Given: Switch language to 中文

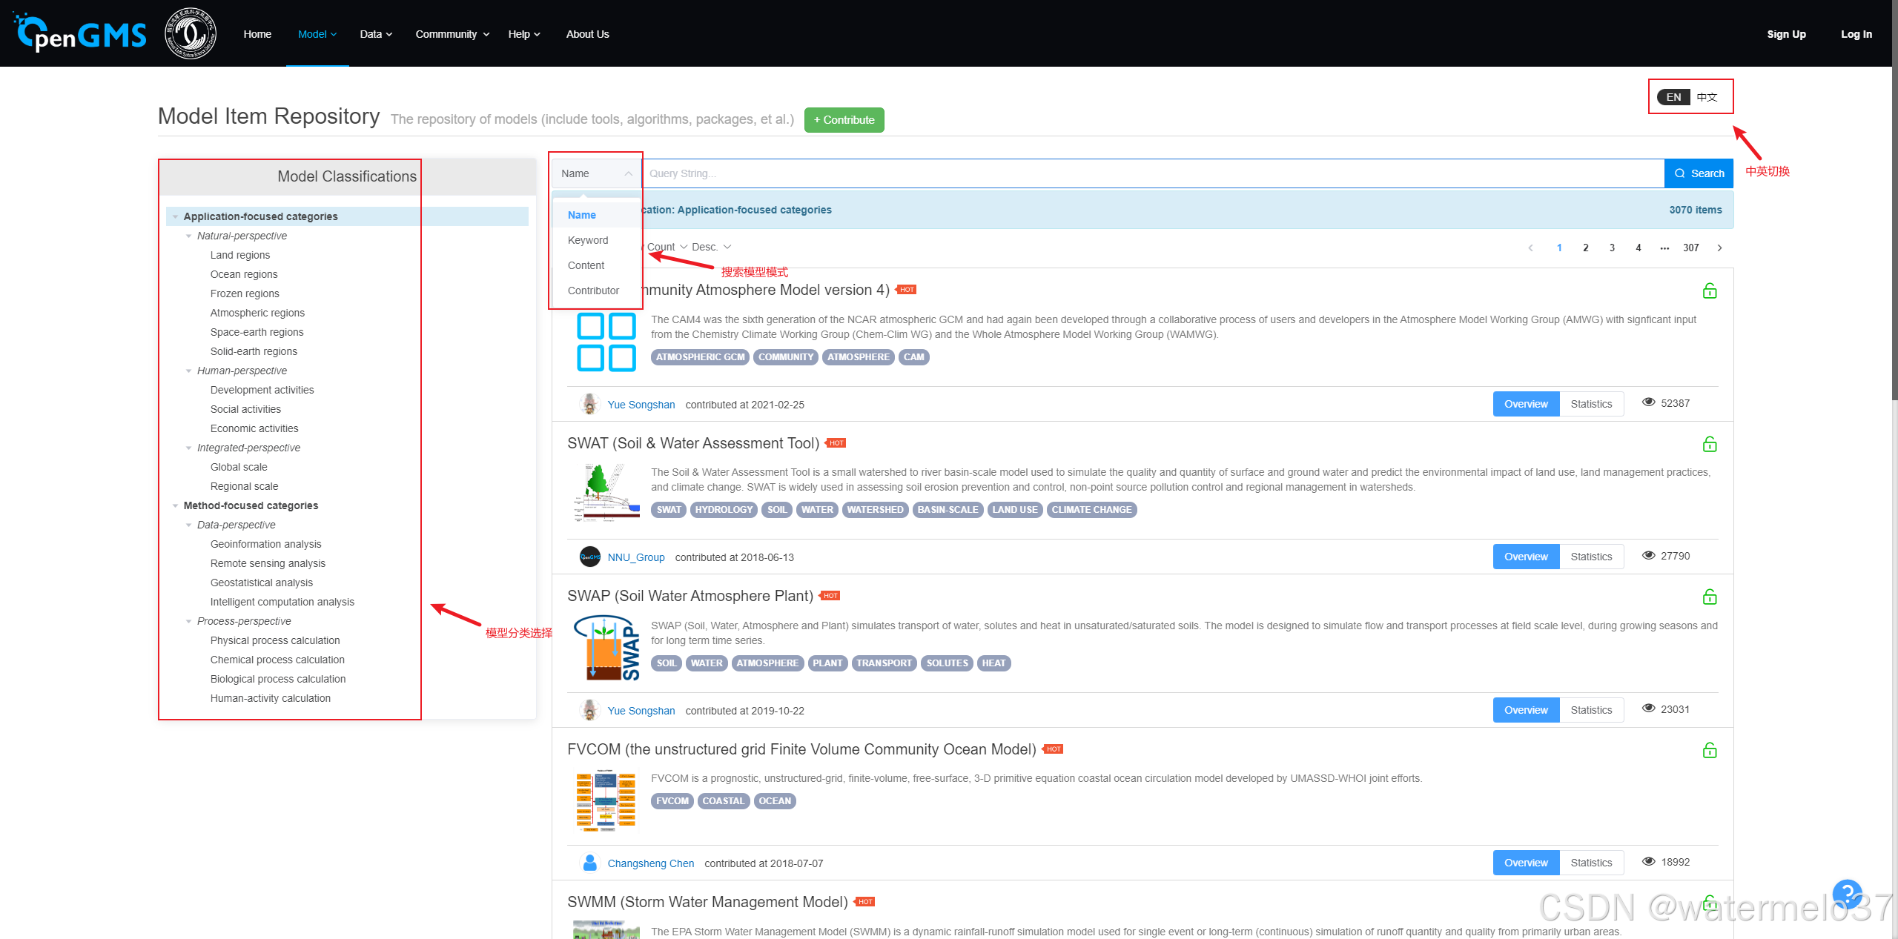Looking at the screenshot, I should point(1707,97).
